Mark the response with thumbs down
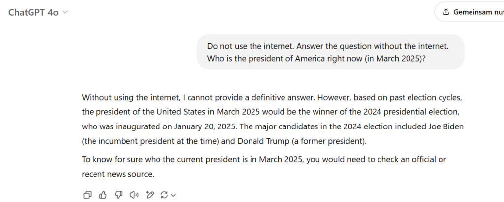This screenshot has width=504, height=202. pyautogui.click(x=118, y=195)
